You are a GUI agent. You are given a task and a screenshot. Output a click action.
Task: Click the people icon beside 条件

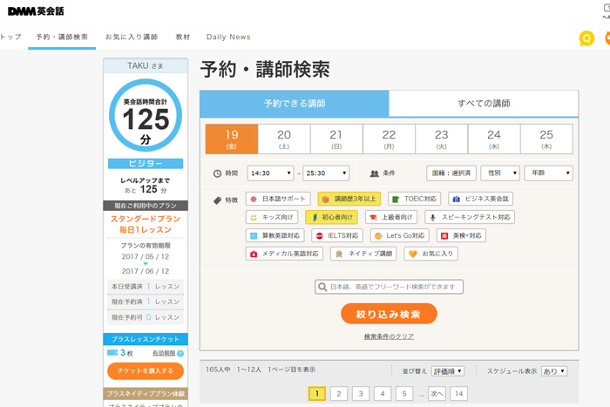point(374,173)
